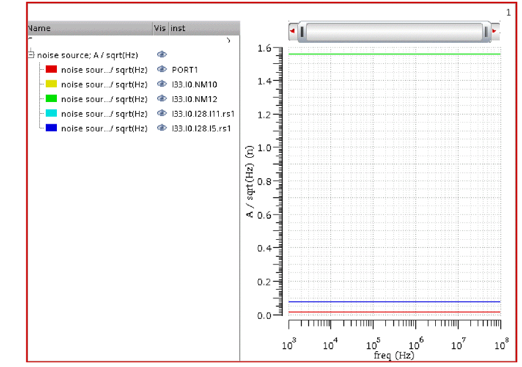Image resolution: width=522 pixels, height=367 pixels.
Task: Click eye icon of I33.I0.I28.I5.rs1 row
Action: pyautogui.click(x=162, y=128)
